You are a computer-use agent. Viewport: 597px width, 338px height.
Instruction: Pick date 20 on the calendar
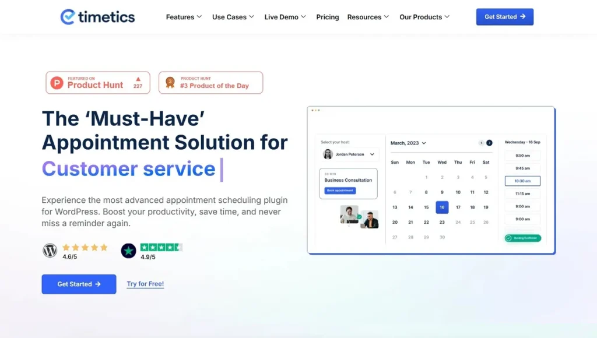point(395,222)
